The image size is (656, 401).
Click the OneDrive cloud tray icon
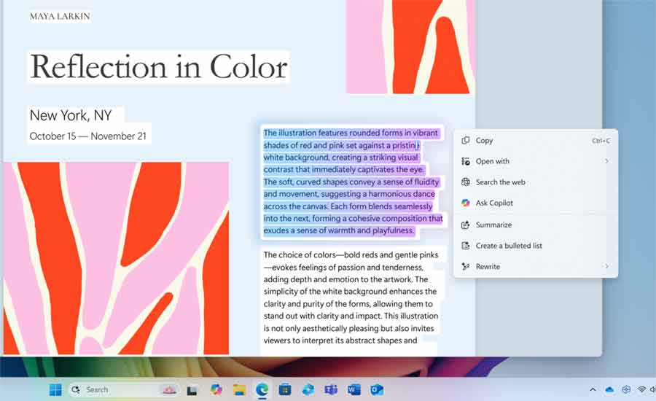click(x=609, y=389)
